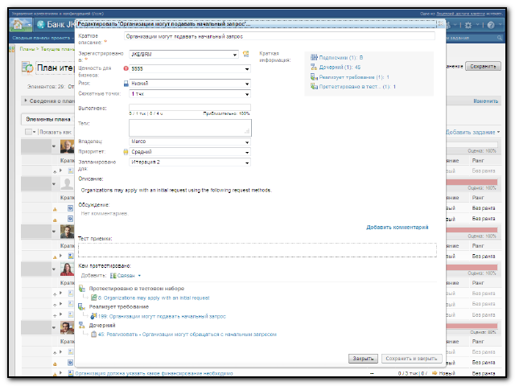
Task: Click icon beside Реализует требование links heading
Action: tap(82, 307)
